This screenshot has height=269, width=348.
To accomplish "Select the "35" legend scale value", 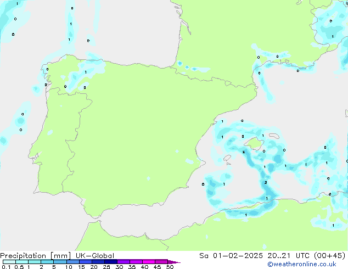I will point(132,267).
